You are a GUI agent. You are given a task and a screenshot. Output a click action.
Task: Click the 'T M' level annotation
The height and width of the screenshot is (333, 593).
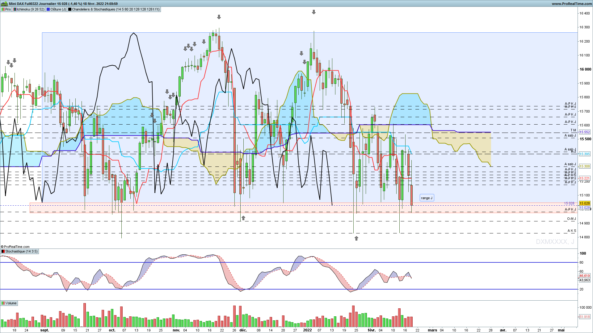pos(573,130)
